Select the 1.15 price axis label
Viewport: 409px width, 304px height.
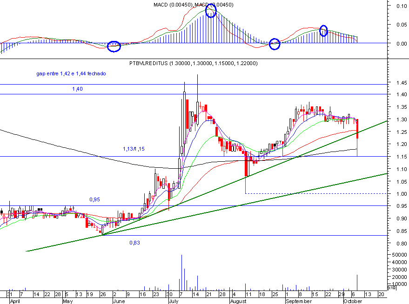tap(402, 157)
